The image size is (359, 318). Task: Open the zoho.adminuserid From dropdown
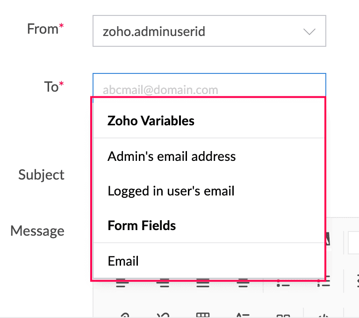click(209, 31)
